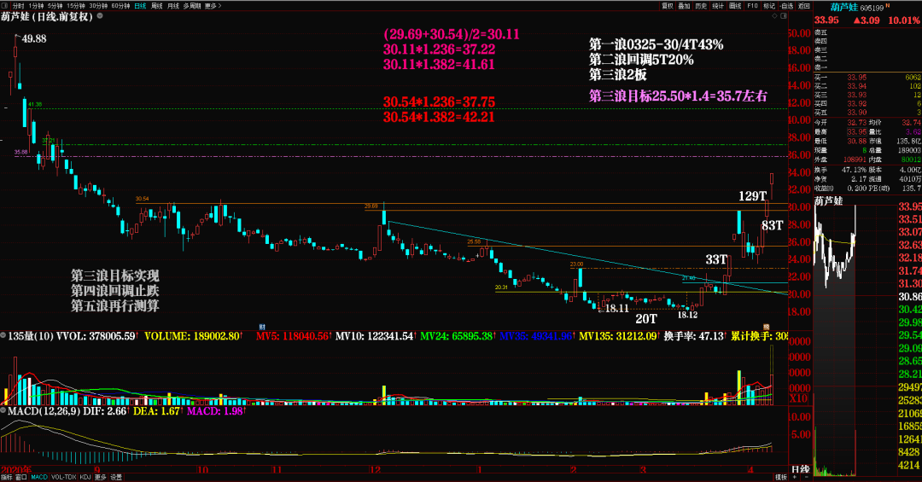Open the 设置 indicator settings
This screenshot has width=922, height=482.
coord(116,477)
